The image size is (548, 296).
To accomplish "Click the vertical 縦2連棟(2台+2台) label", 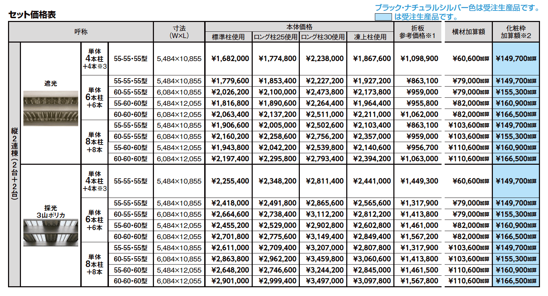I will click(15, 163).
